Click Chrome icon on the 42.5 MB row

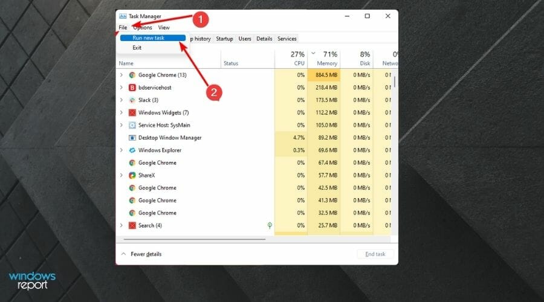[132, 188]
